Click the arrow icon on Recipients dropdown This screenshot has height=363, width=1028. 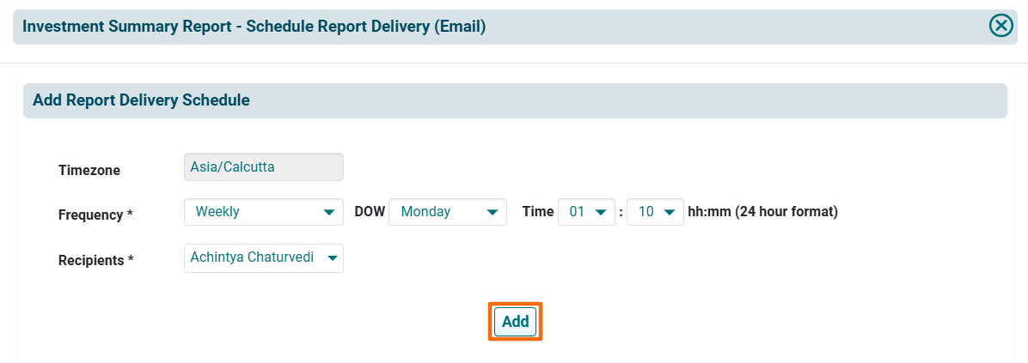(x=332, y=258)
